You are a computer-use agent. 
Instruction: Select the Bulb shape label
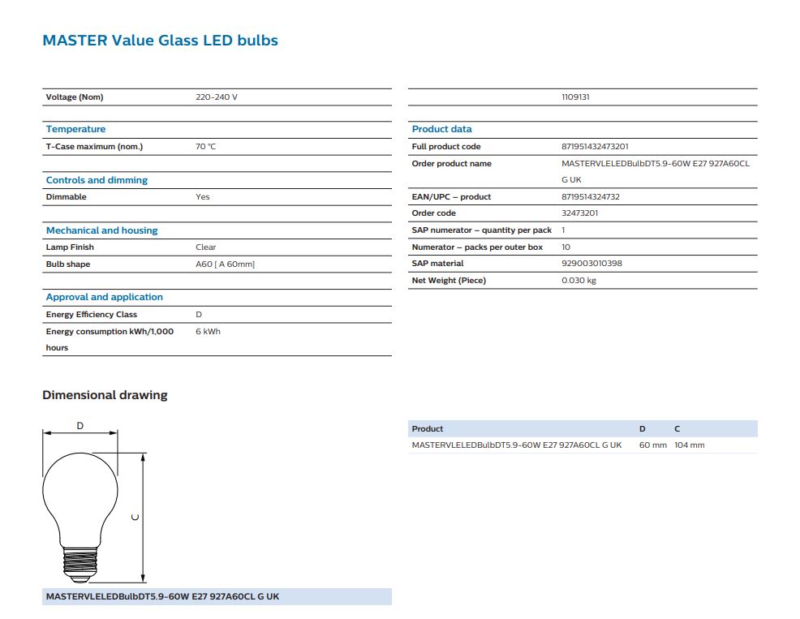(68, 264)
